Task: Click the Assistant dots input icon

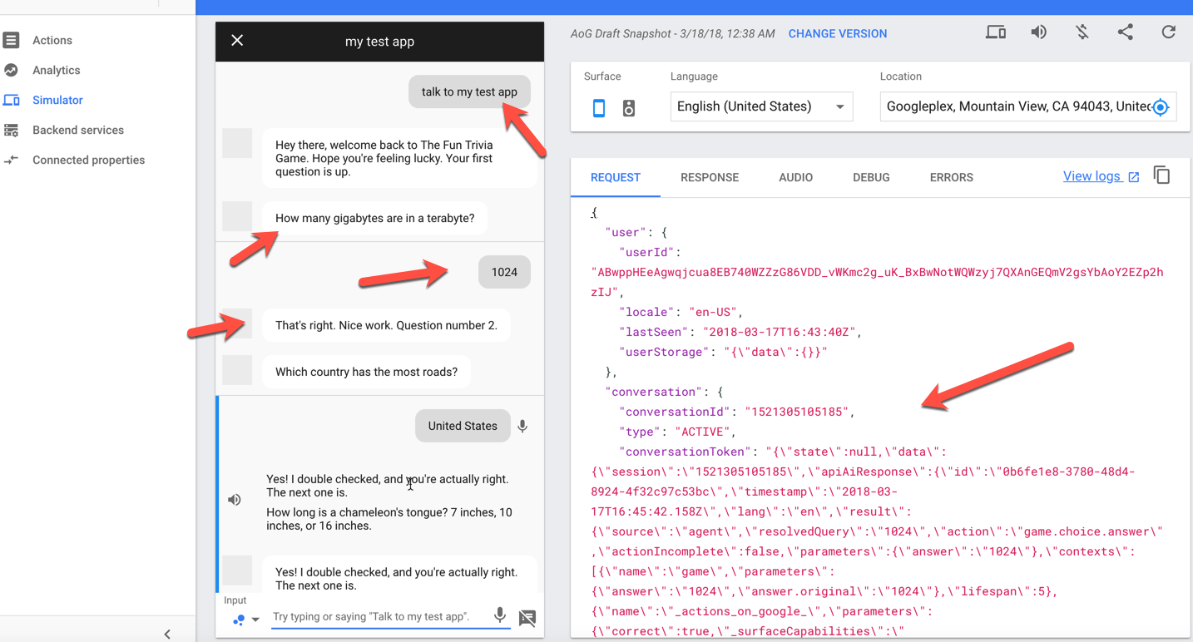Action: [239, 620]
